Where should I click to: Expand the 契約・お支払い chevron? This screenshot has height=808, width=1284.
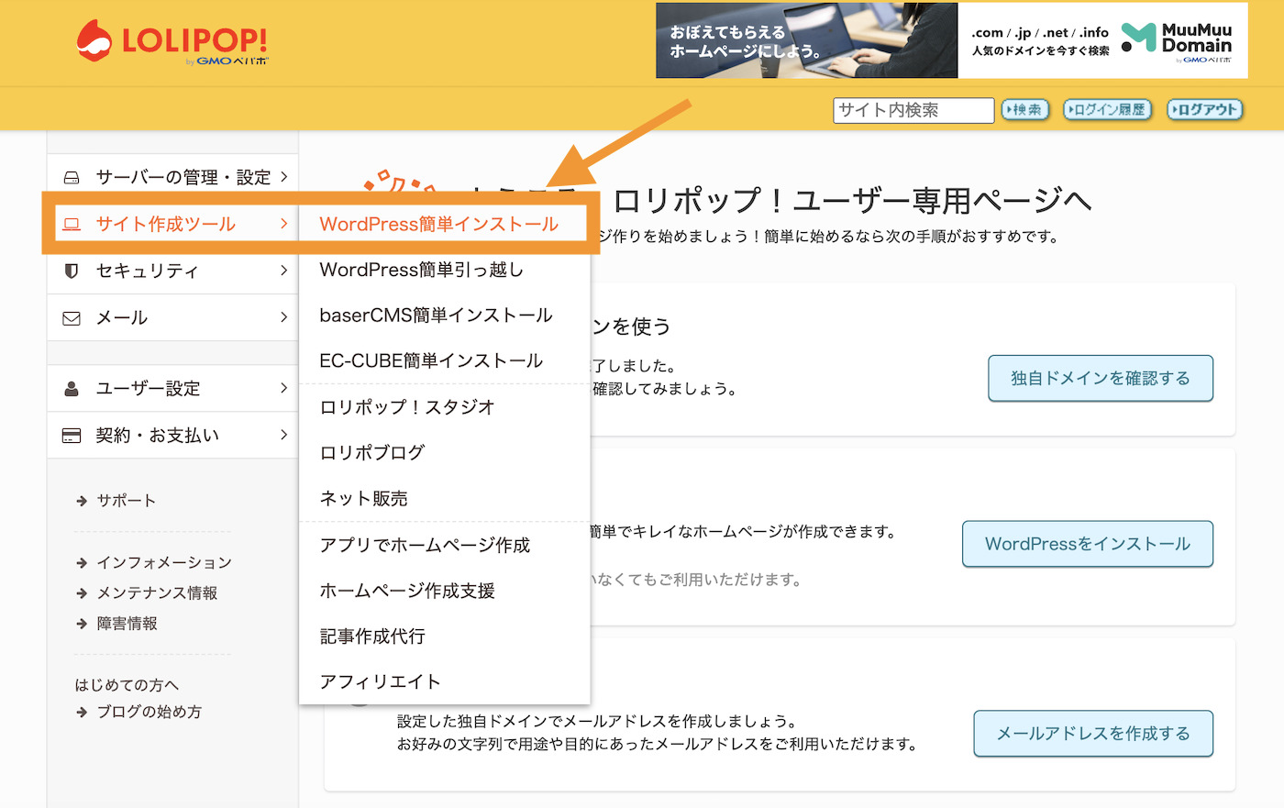283,435
